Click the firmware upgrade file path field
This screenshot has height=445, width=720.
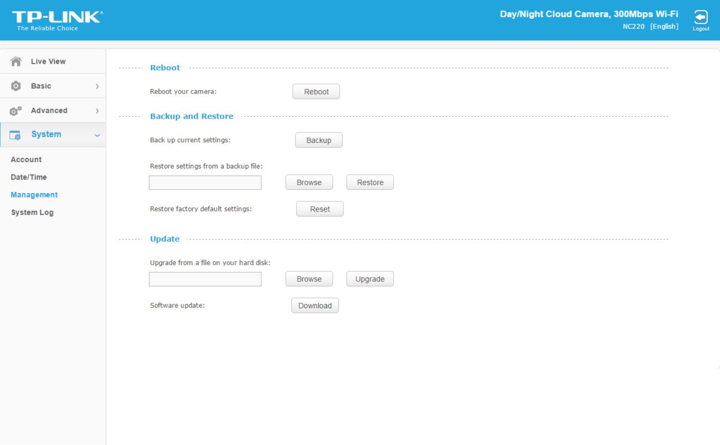click(205, 280)
